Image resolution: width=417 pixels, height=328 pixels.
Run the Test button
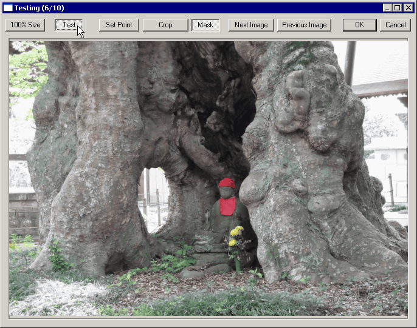point(69,25)
